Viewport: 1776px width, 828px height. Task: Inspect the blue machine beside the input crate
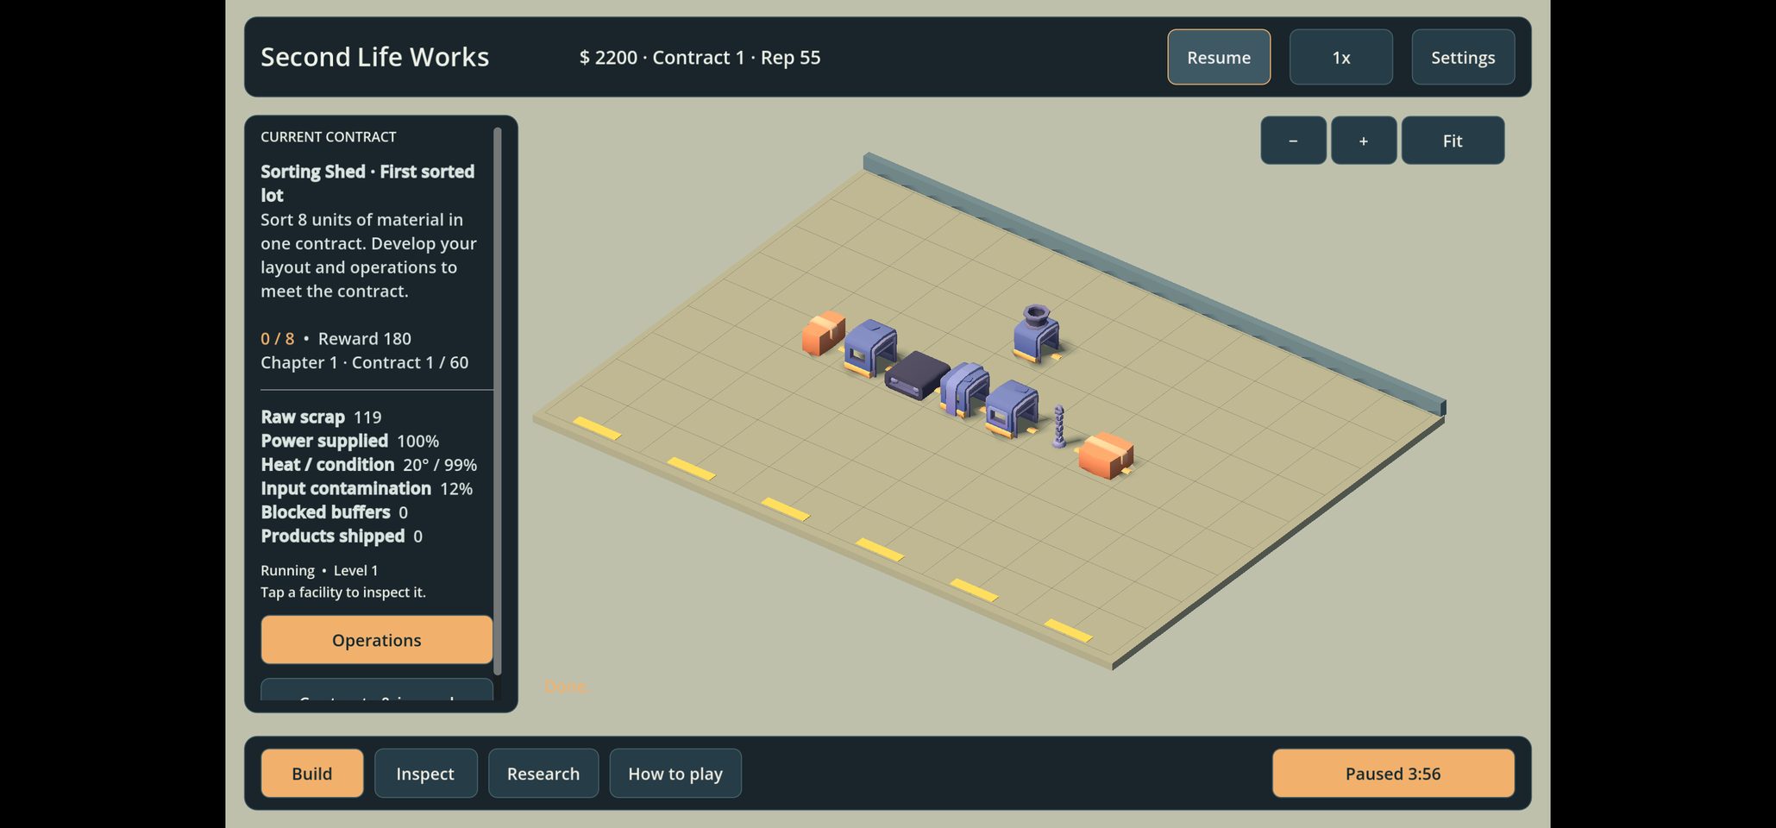pyautogui.click(x=870, y=348)
